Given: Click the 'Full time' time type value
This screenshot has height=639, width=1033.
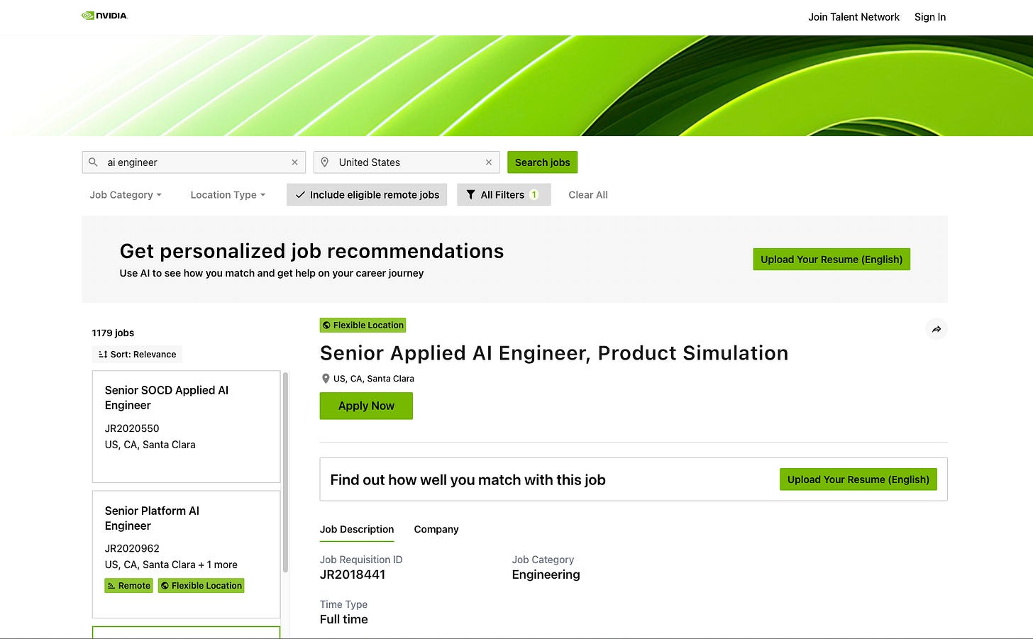Looking at the screenshot, I should click(344, 619).
